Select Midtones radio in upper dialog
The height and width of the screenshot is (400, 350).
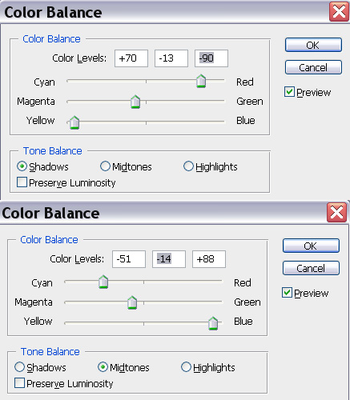[105, 166]
